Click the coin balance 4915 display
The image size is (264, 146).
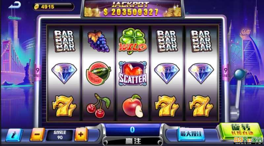click(x=53, y=7)
